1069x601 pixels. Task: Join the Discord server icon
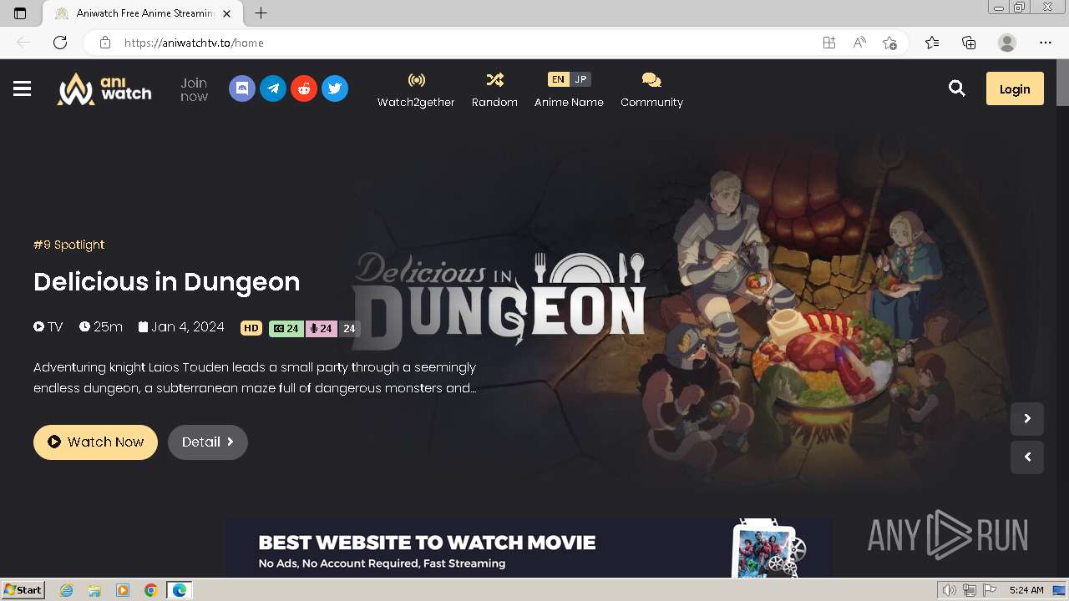242,88
